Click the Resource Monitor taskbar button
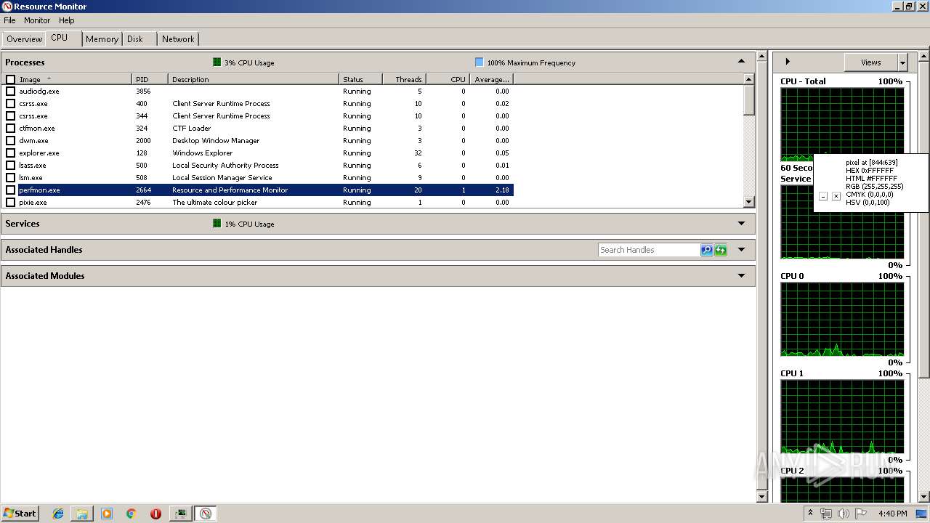 click(x=206, y=514)
